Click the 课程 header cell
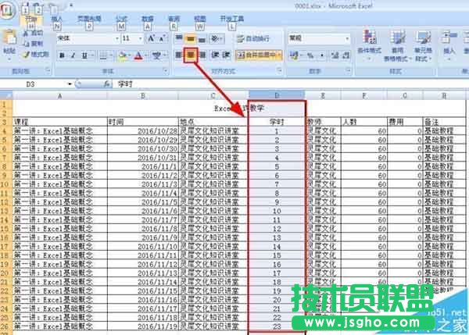This screenshot has height=335, width=469. click(60, 122)
